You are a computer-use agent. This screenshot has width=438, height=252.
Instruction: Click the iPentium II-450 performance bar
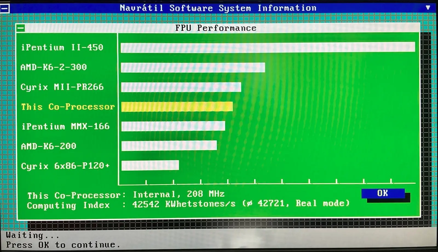tap(268, 47)
